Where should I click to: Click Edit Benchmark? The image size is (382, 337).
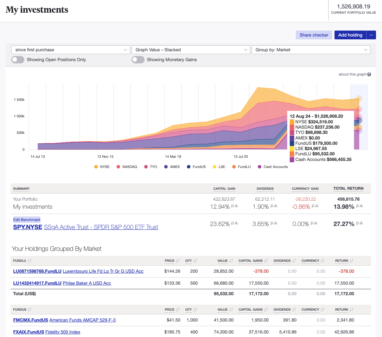click(27, 219)
